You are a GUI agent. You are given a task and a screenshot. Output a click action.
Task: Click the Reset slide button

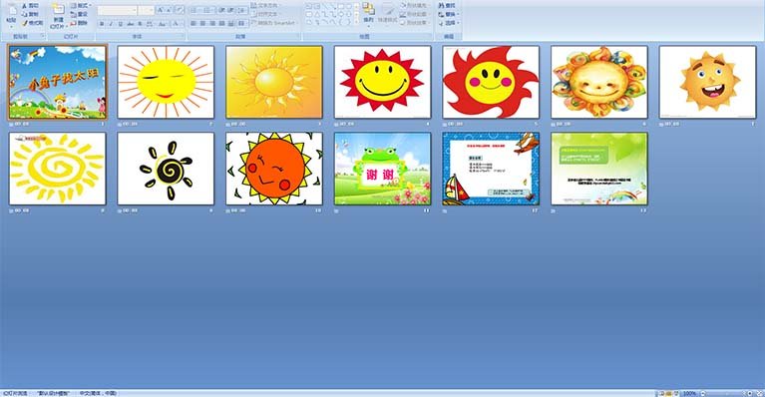(x=79, y=14)
